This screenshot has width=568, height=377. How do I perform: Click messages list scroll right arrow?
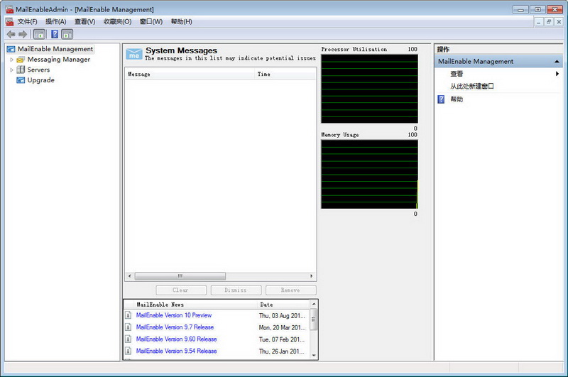pyautogui.click(x=311, y=276)
